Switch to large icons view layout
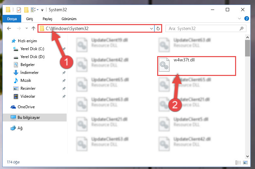Screen dimensions: 255x169 tap(245, 162)
